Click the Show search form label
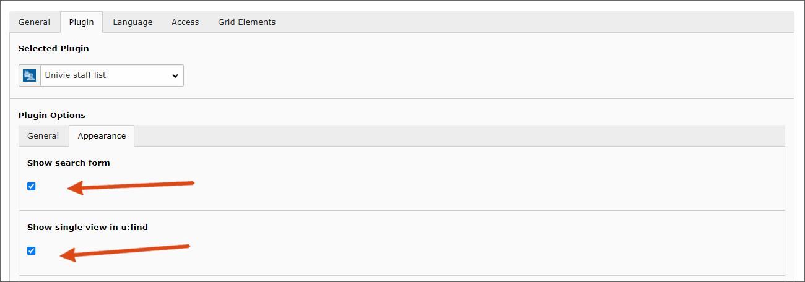Image resolution: width=805 pixels, height=282 pixels. coord(69,163)
